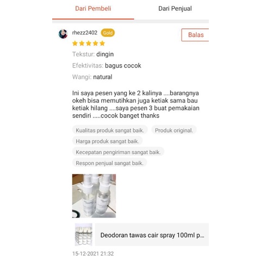Switch to the Dari Pembeli tab
The width and height of the screenshot is (261, 261).
coord(93,9)
